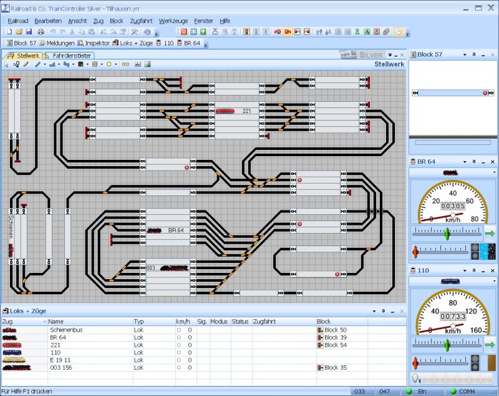Sort the train list by Name column header
The width and height of the screenshot is (499, 396).
tap(90, 322)
